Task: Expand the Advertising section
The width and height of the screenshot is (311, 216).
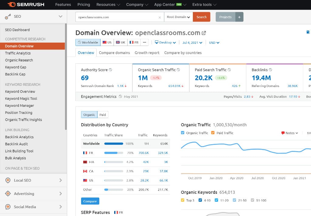Action: pyautogui.click(x=60, y=193)
